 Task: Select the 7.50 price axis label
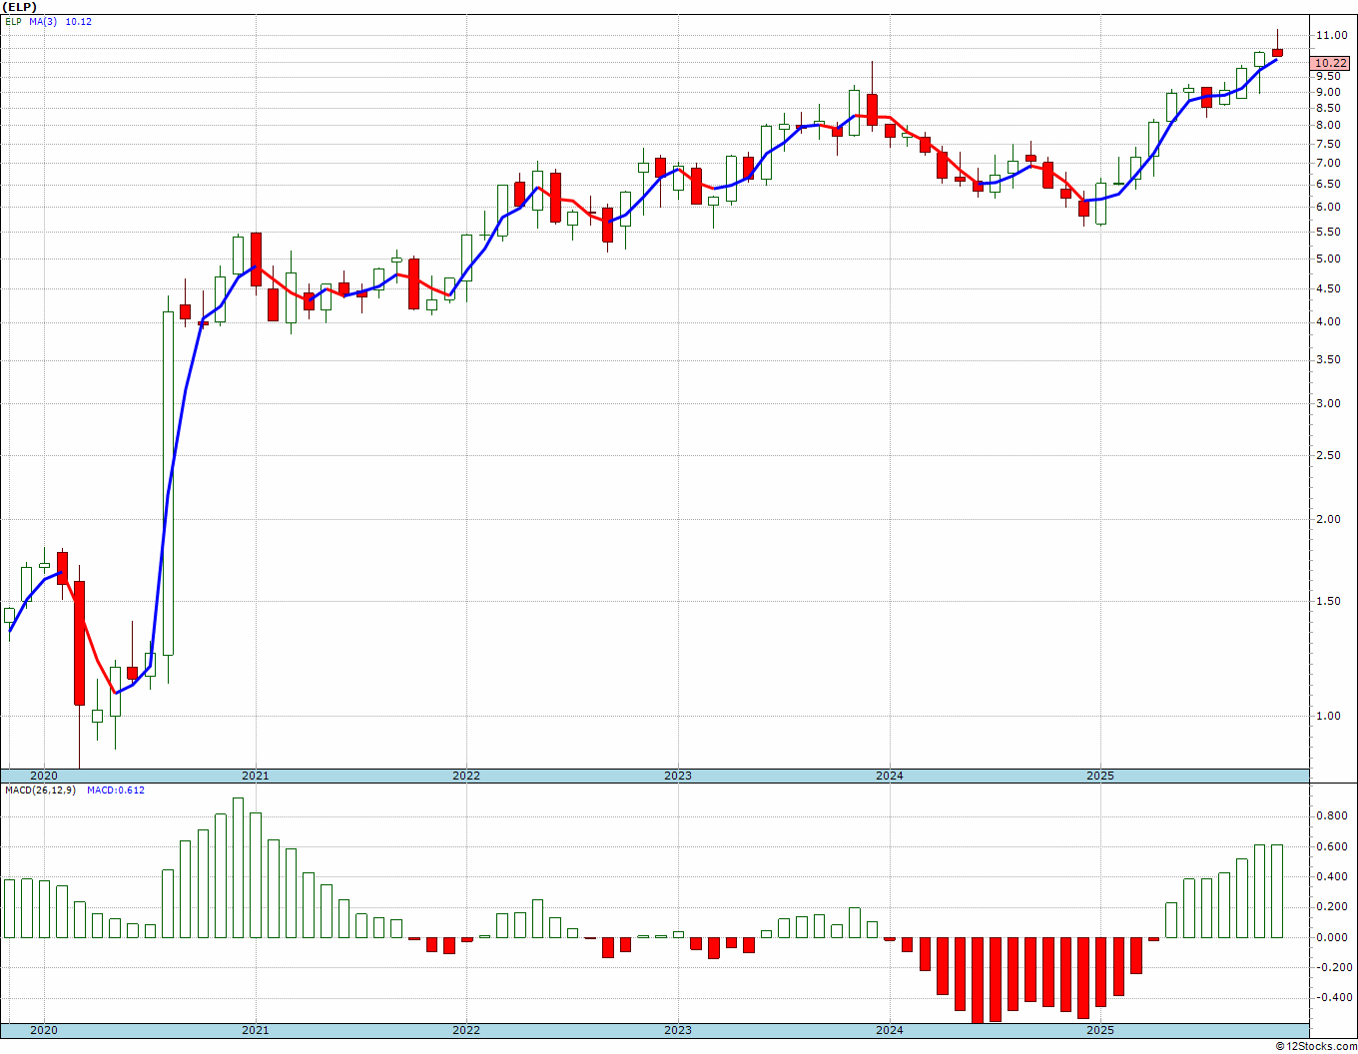point(1328,144)
